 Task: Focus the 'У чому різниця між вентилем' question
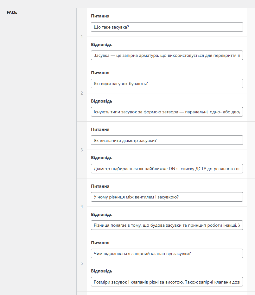point(167,197)
